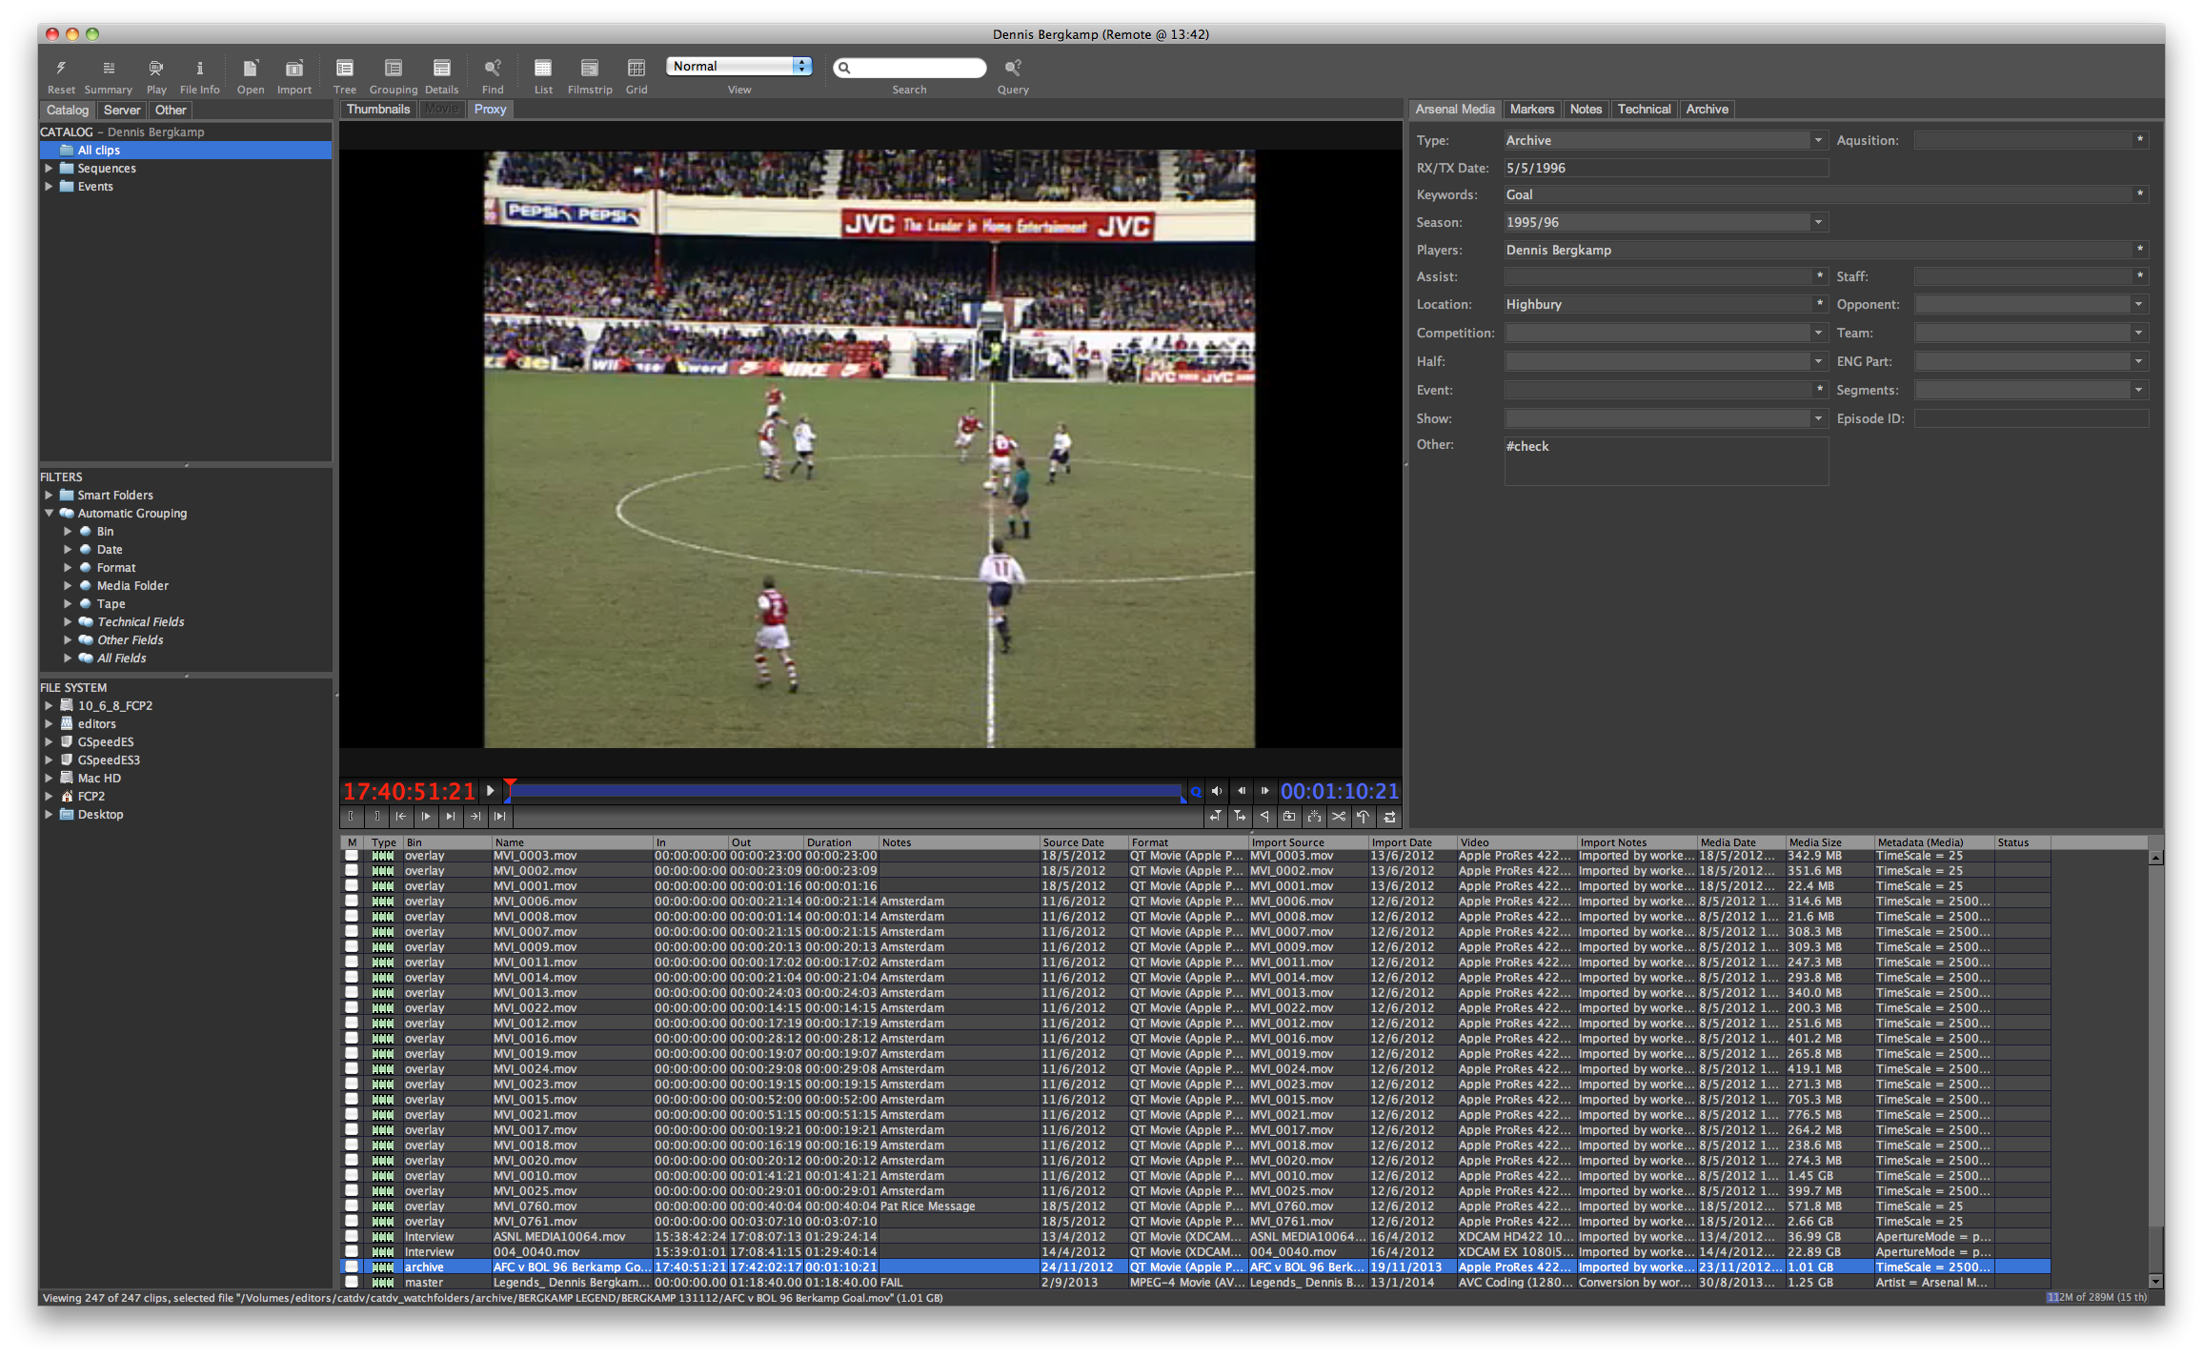
Task: Open the Summary view icon
Action: pos(108,69)
